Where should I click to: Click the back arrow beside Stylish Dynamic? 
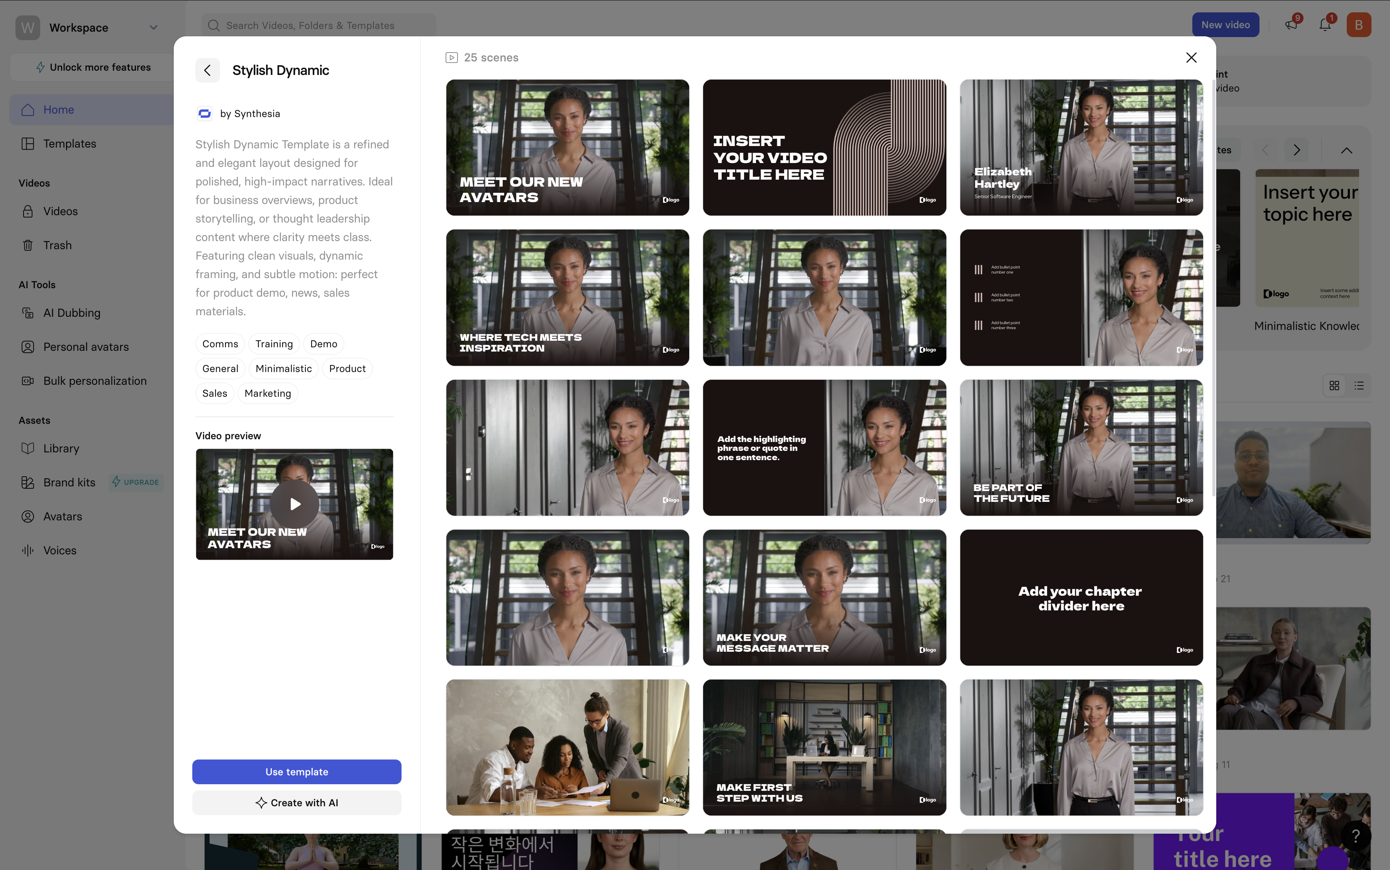point(207,70)
